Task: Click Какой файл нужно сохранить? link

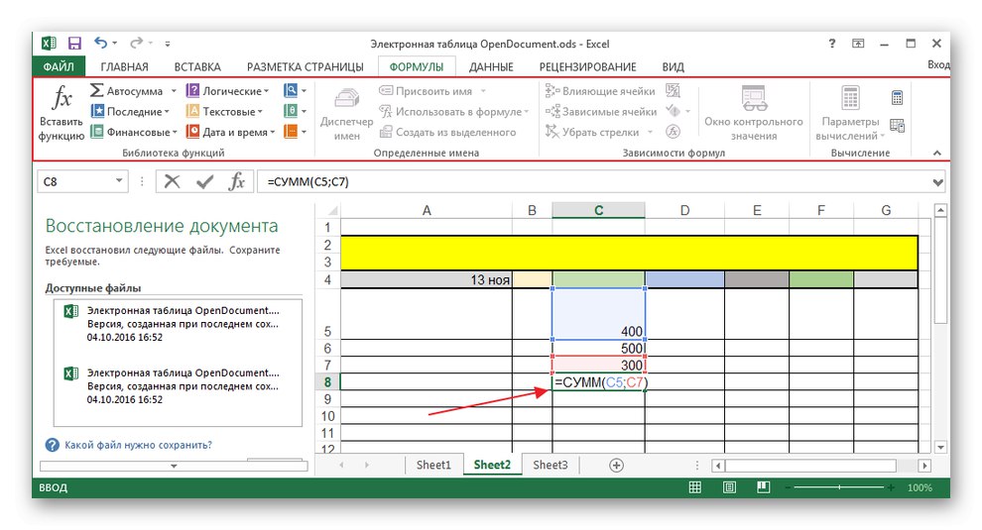Action: pyautogui.click(x=139, y=445)
